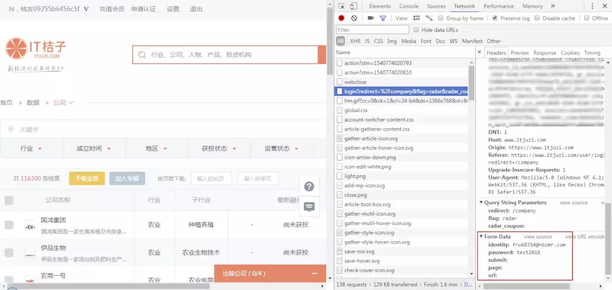Click the record network log icon

(x=341, y=18)
